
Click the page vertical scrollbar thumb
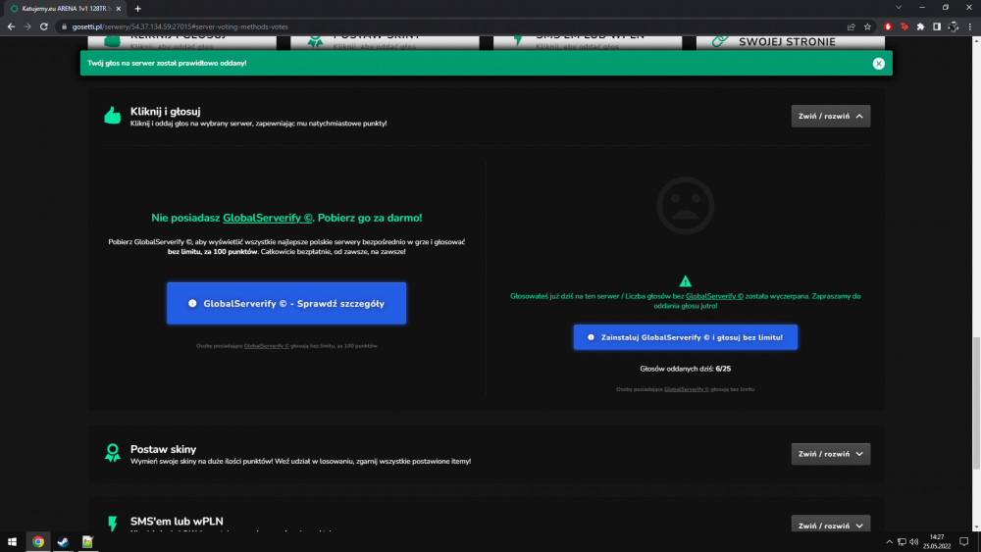click(976, 403)
